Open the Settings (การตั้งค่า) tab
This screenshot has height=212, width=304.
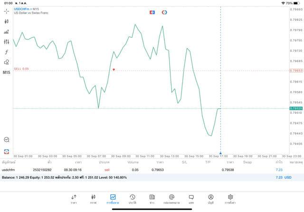(x=230, y=199)
